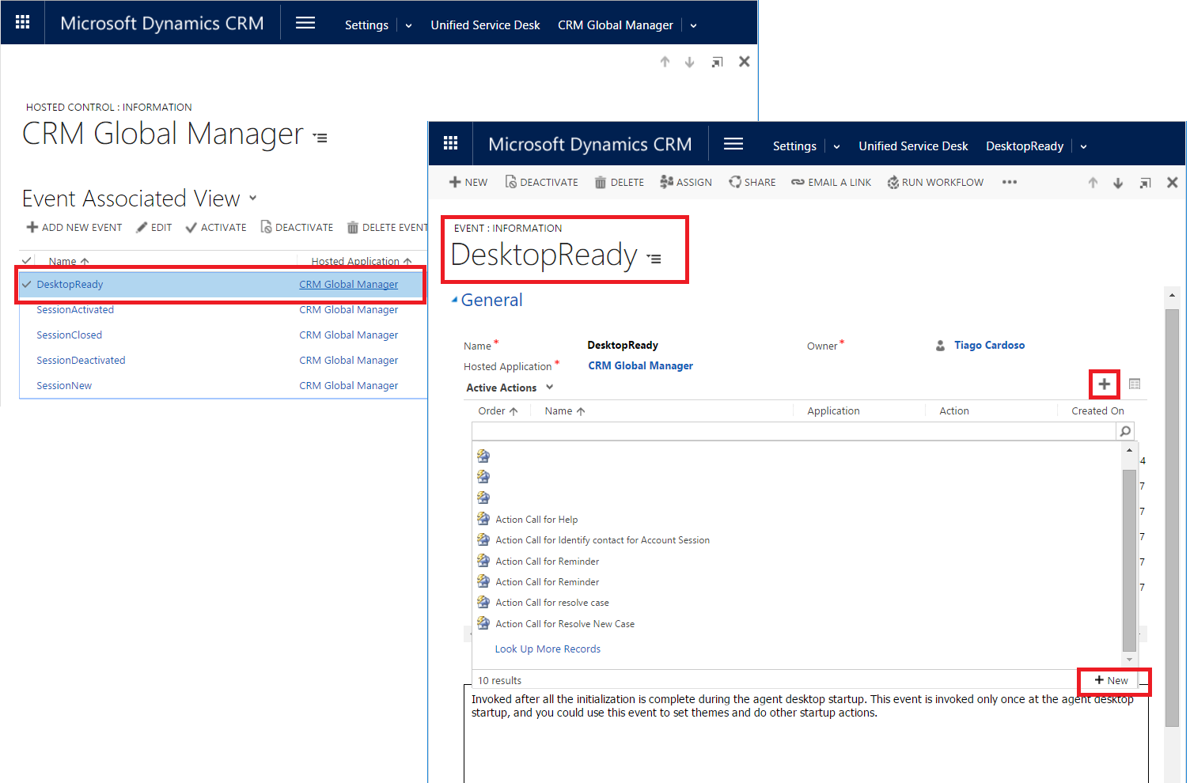
Task: Click the plus icon above Active Actions grid
Action: [1104, 384]
